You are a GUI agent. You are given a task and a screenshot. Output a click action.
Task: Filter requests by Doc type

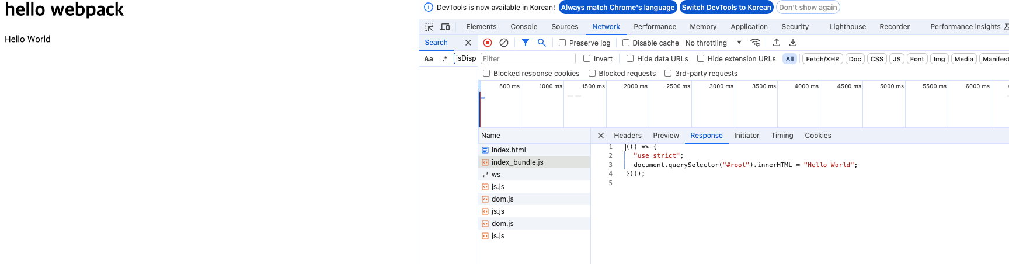(855, 59)
